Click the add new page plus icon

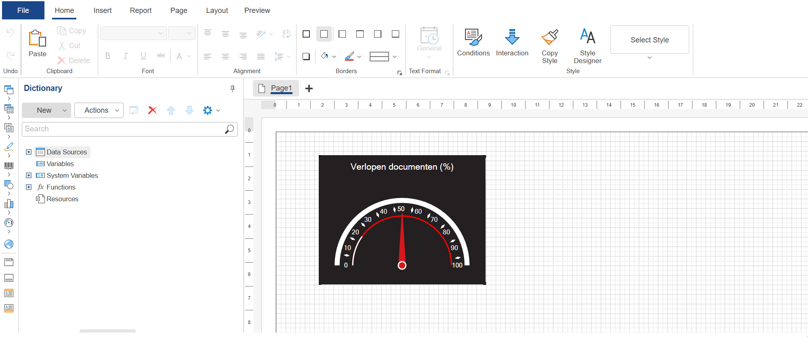click(309, 88)
